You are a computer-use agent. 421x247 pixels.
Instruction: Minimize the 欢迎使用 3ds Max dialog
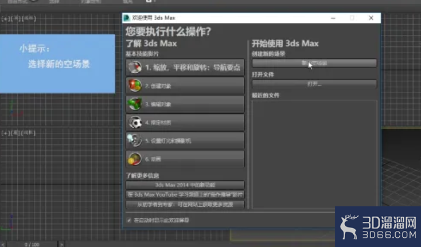pos(333,18)
